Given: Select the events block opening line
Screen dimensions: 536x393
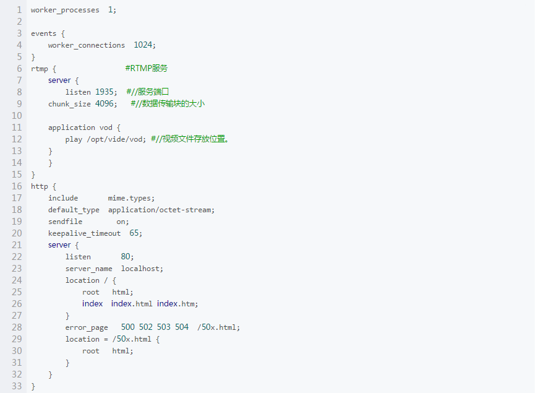Looking at the screenshot, I should 48,33.
